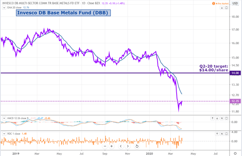Screen dimensions: 242x156
Task: Click the 4.00 label on ROC axis
Action: click(x=234, y=132)
